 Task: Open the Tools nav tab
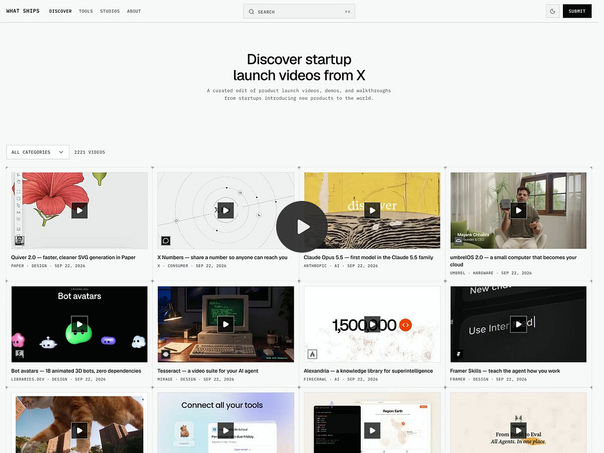[86, 11]
